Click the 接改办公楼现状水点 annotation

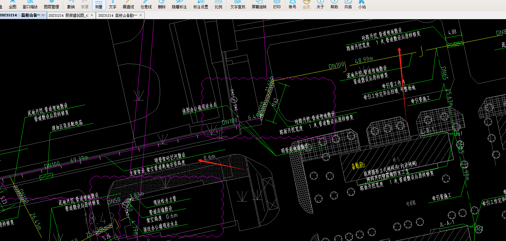pos(160,226)
